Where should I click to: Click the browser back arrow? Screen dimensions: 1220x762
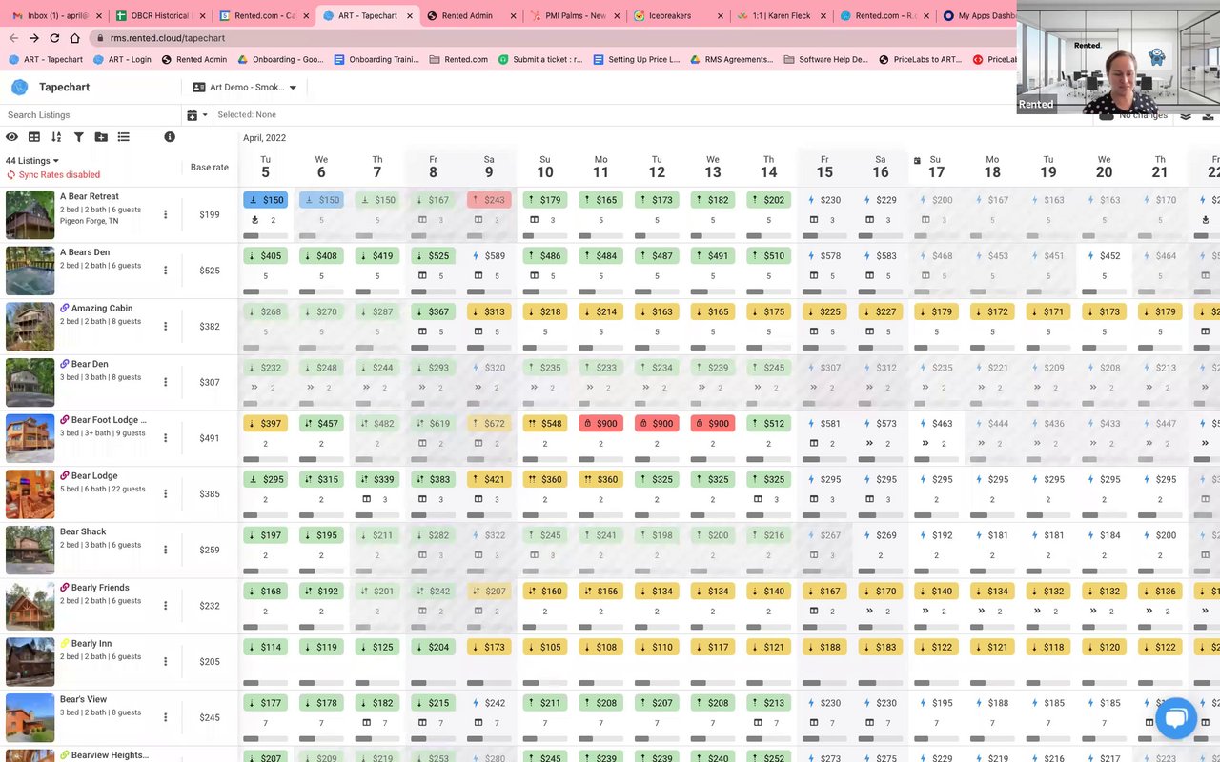13,38
